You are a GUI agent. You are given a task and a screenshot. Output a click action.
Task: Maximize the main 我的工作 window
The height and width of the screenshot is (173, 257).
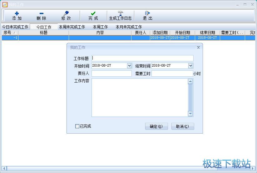pos(245,5)
